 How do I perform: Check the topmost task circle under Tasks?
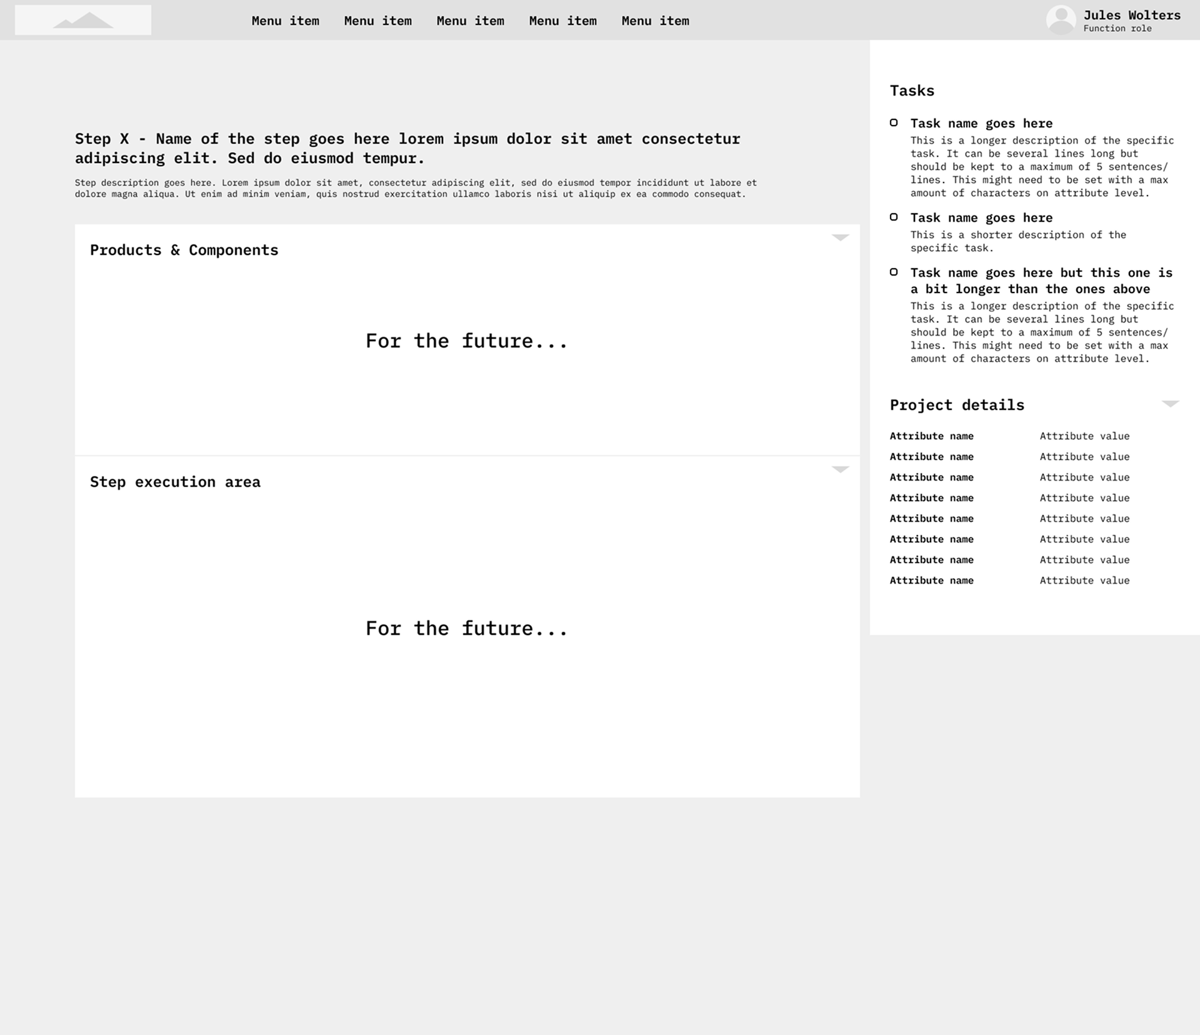pyautogui.click(x=894, y=122)
